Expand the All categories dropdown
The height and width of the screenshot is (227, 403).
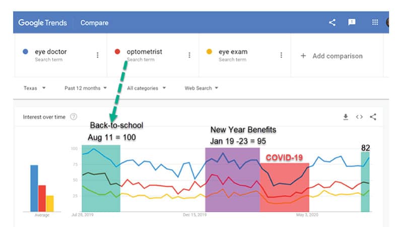pos(146,88)
